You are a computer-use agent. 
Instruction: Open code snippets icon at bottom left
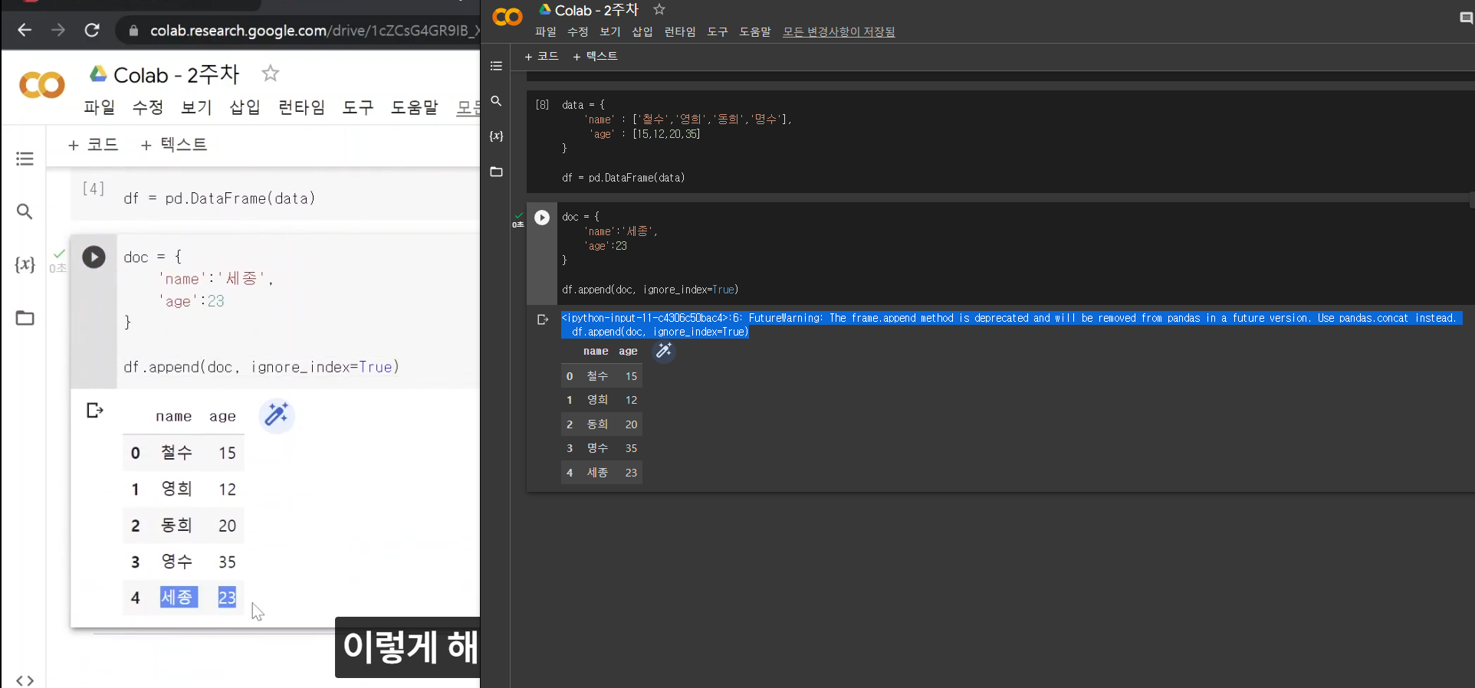(x=25, y=680)
